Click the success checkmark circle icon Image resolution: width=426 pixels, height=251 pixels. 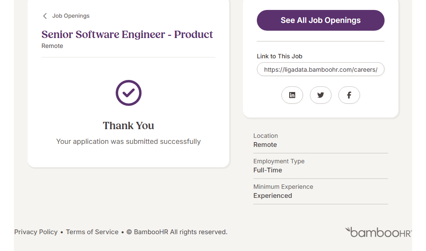129,93
